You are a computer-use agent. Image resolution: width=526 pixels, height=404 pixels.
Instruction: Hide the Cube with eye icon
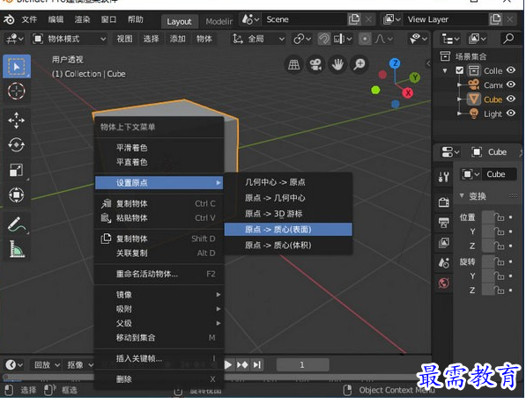(510, 99)
